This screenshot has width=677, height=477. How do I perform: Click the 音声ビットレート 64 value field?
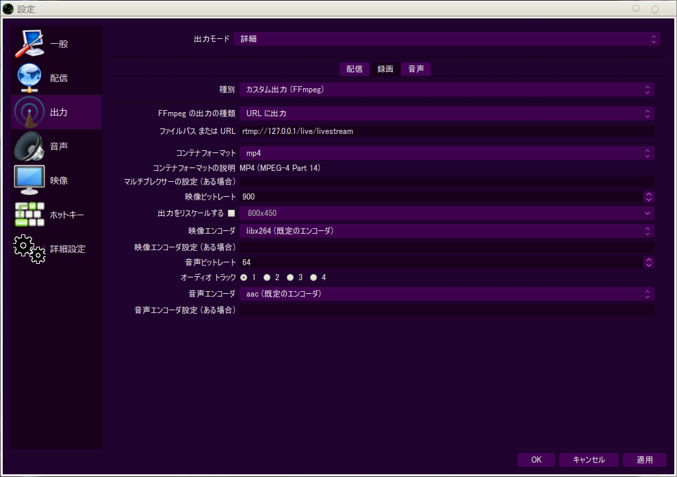point(442,262)
